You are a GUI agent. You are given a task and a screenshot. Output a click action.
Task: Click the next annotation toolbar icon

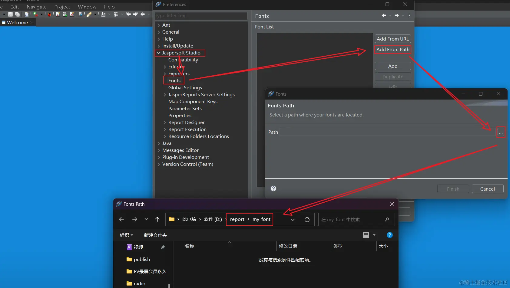104,14
